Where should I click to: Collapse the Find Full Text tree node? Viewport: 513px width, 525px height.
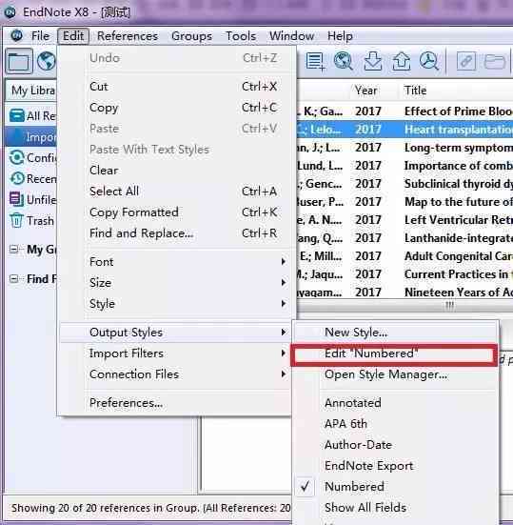pyautogui.click(x=13, y=278)
